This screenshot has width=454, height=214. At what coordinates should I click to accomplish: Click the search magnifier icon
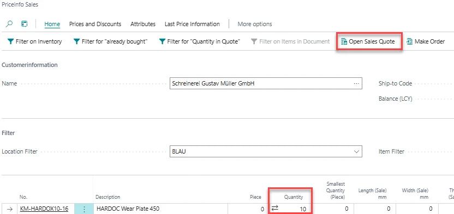(x=9, y=24)
